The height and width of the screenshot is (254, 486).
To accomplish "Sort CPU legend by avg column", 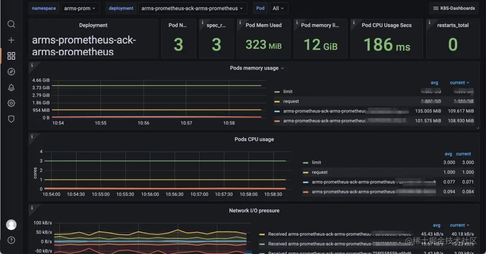I will [448, 153].
